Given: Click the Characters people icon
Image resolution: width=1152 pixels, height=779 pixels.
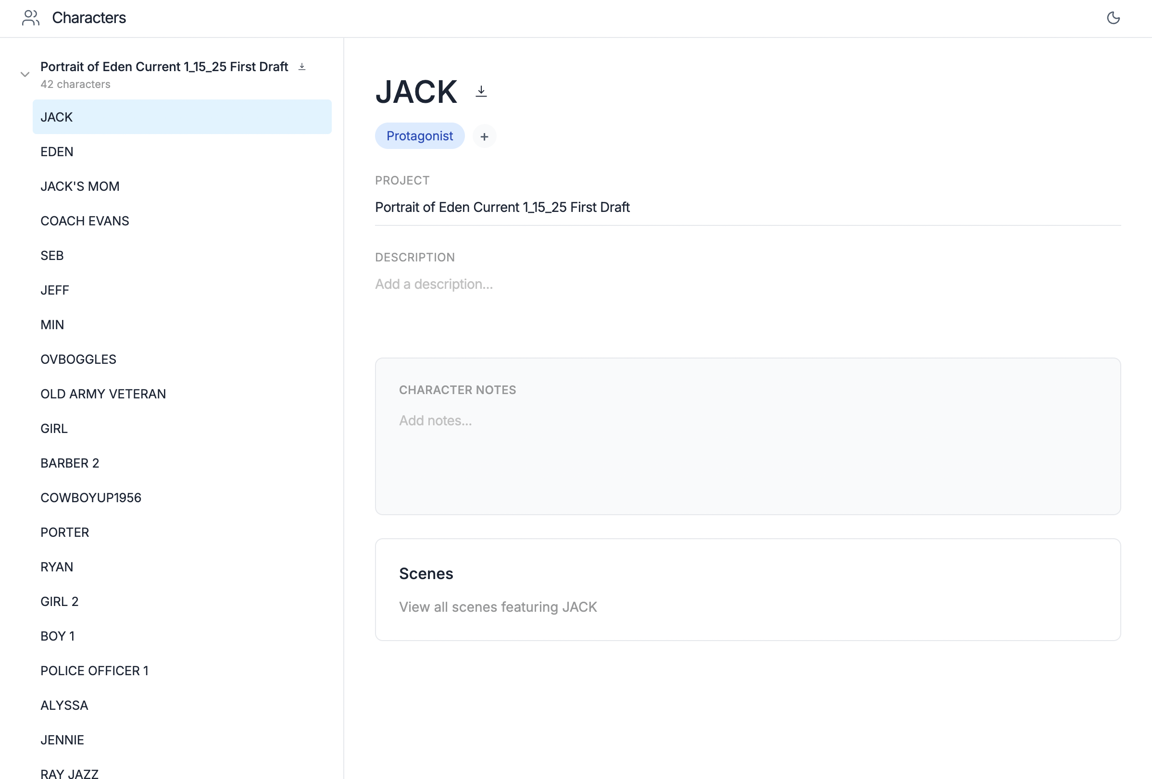Looking at the screenshot, I should click(x=31, y=18).
